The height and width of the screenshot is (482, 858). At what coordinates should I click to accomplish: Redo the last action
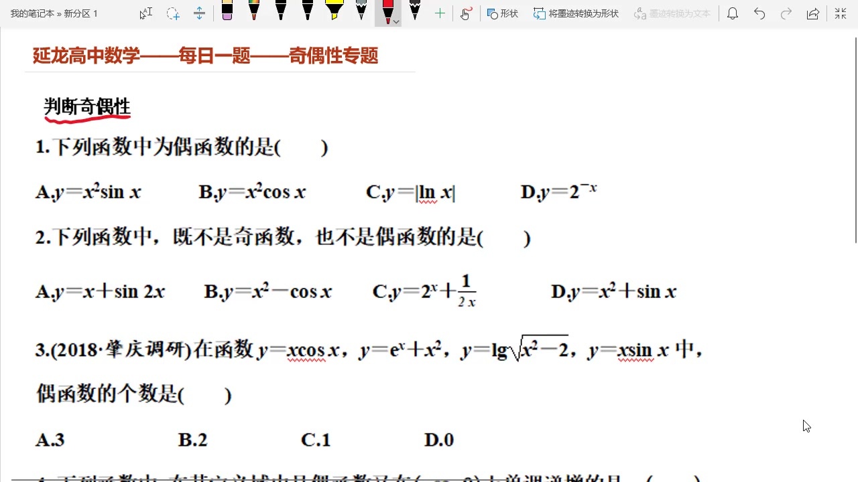pyautogui.click(x=786, y=13)
